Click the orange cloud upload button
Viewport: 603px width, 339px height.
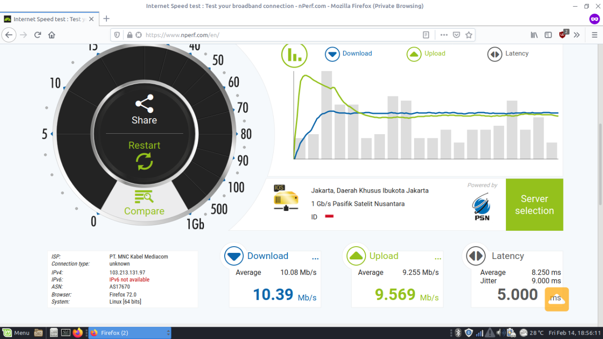pos(557,299)
